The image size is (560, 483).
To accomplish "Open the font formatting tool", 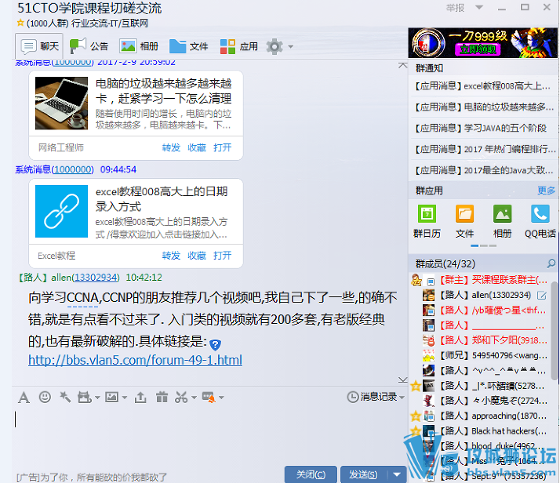I will 24,398.
